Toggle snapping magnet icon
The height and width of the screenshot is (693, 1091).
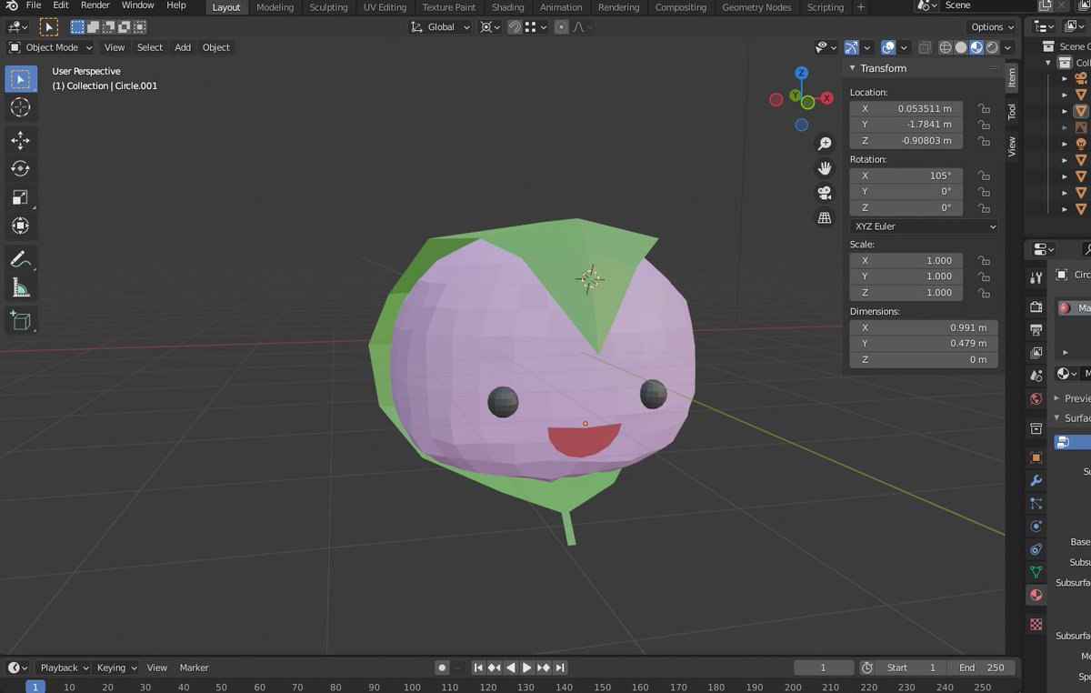515,27
